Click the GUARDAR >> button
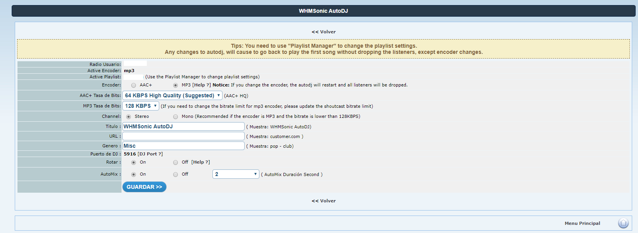The width and height of the screenshot is (638, 233). click(x=144, y=187)
